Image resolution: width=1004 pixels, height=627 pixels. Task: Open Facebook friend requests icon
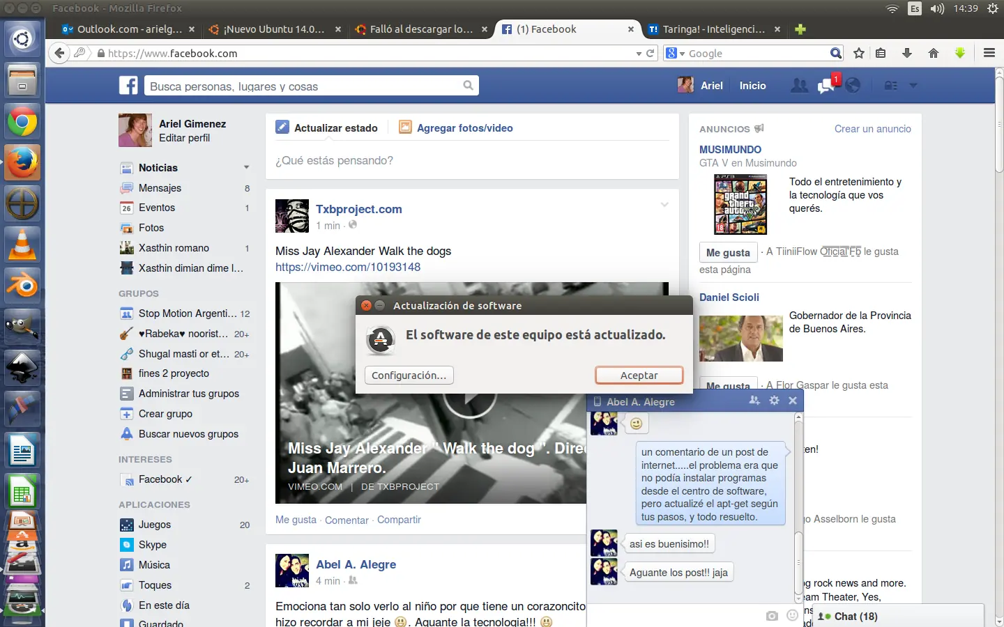(x=799, y=86)
